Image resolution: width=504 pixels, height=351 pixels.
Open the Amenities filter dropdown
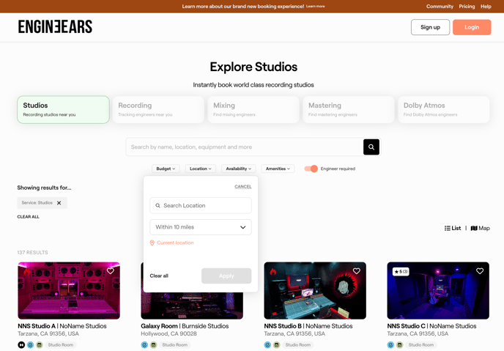278,169
